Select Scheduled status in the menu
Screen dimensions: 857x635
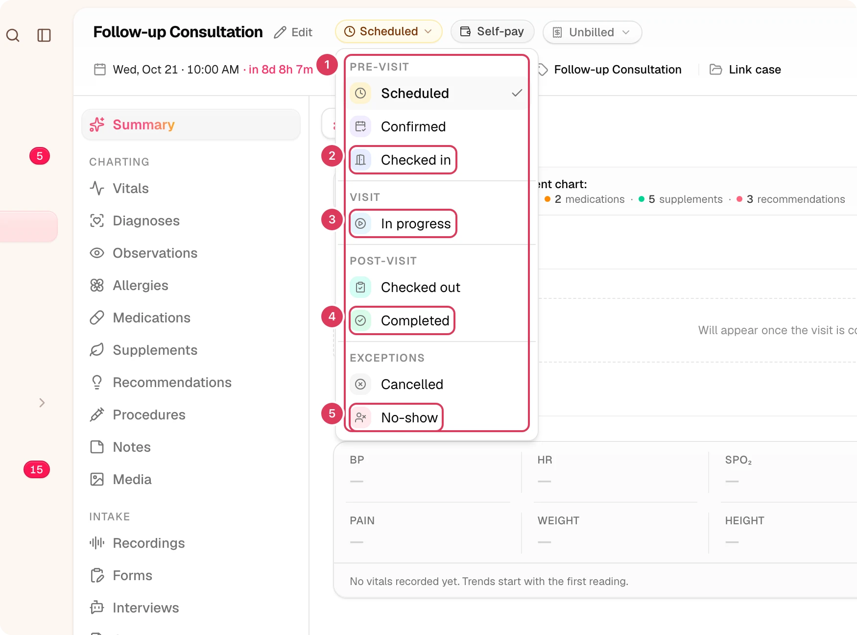(x=437, y=93)
